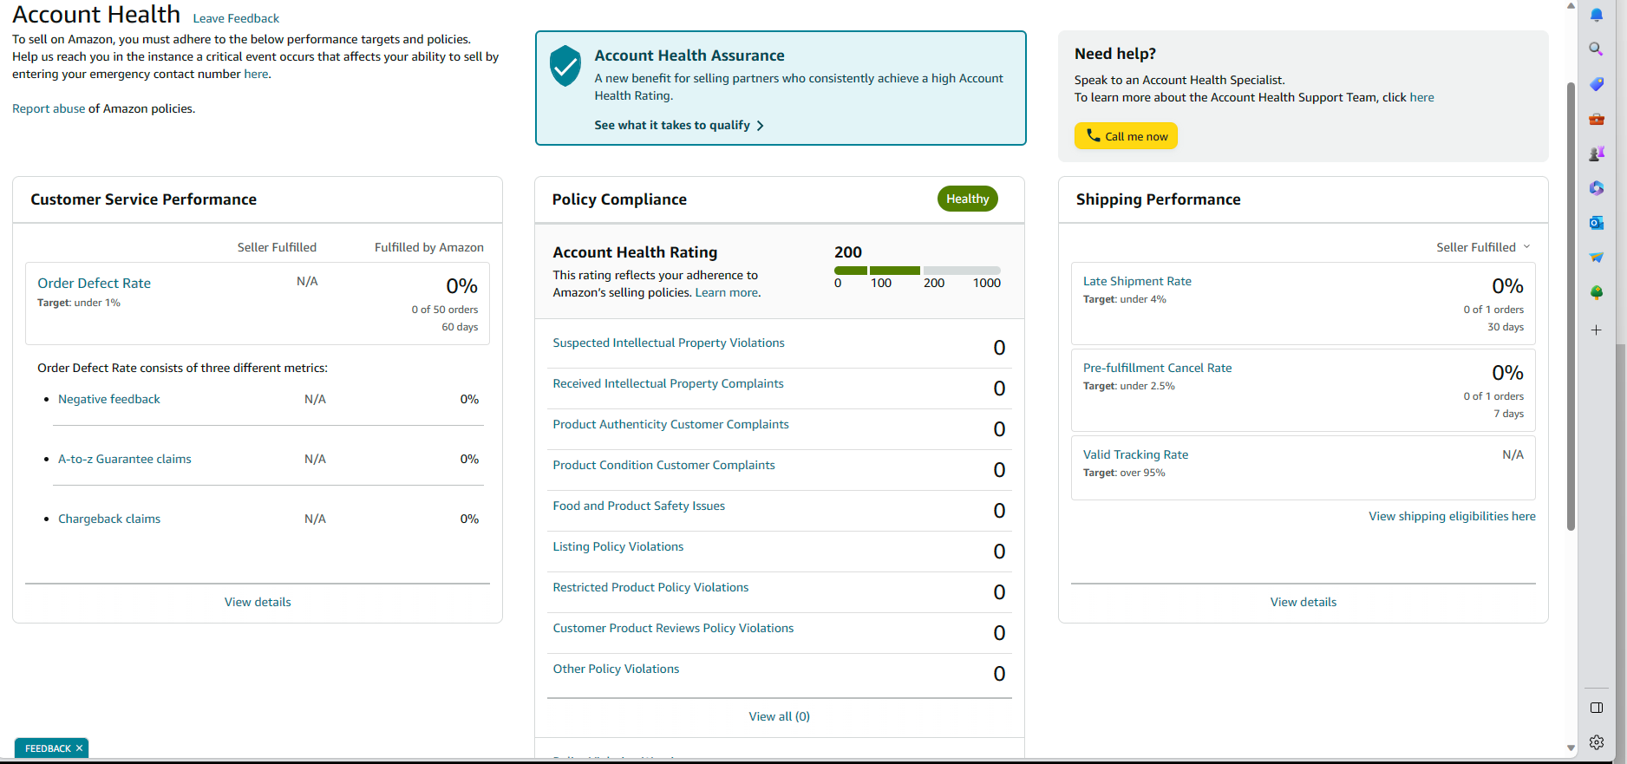Viewport: 1627px width, 764px height.
Task: Click View all (0) policy violations
Action: pos(780,716)
